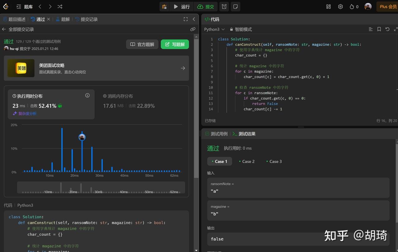Click the streak flame counter
398x252 pixels.
click(x=354, y=7)
